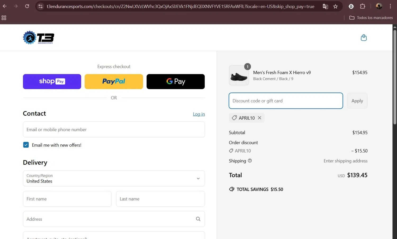The height and width of the screenshot is (239, 397).
Task: Pay with PayPal button
Action: click(114, 81)
